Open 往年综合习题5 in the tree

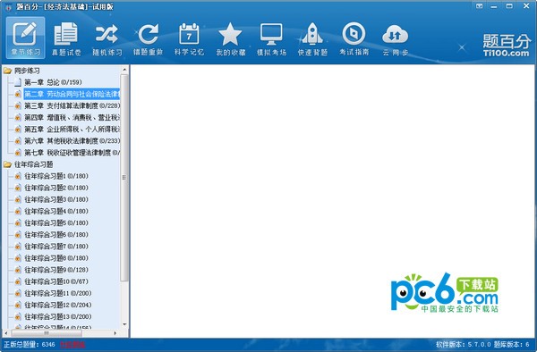point(56,222)
